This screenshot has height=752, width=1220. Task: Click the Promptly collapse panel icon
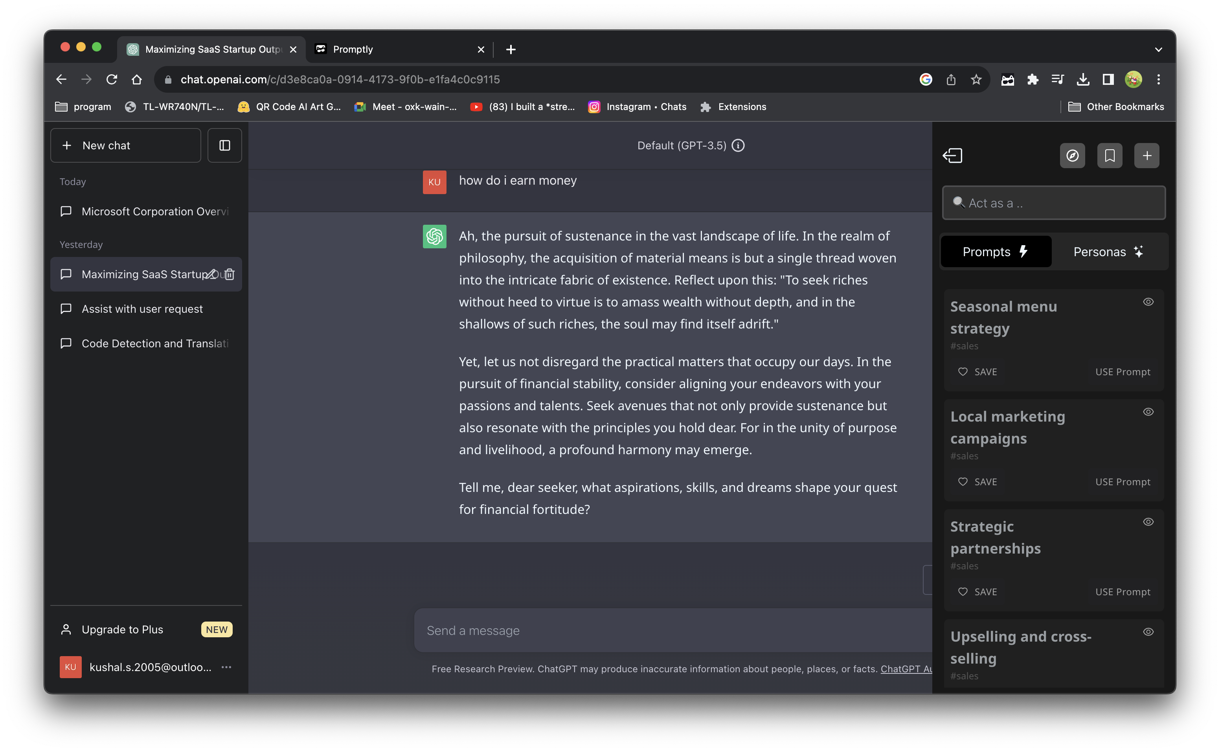coord(952,156)
